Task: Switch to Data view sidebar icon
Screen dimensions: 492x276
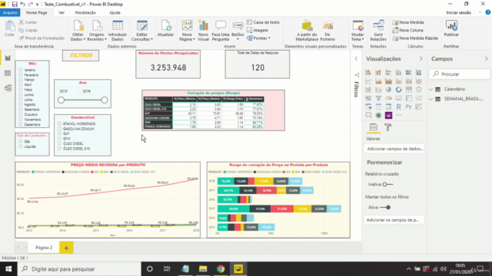Action: coord(8,74)
